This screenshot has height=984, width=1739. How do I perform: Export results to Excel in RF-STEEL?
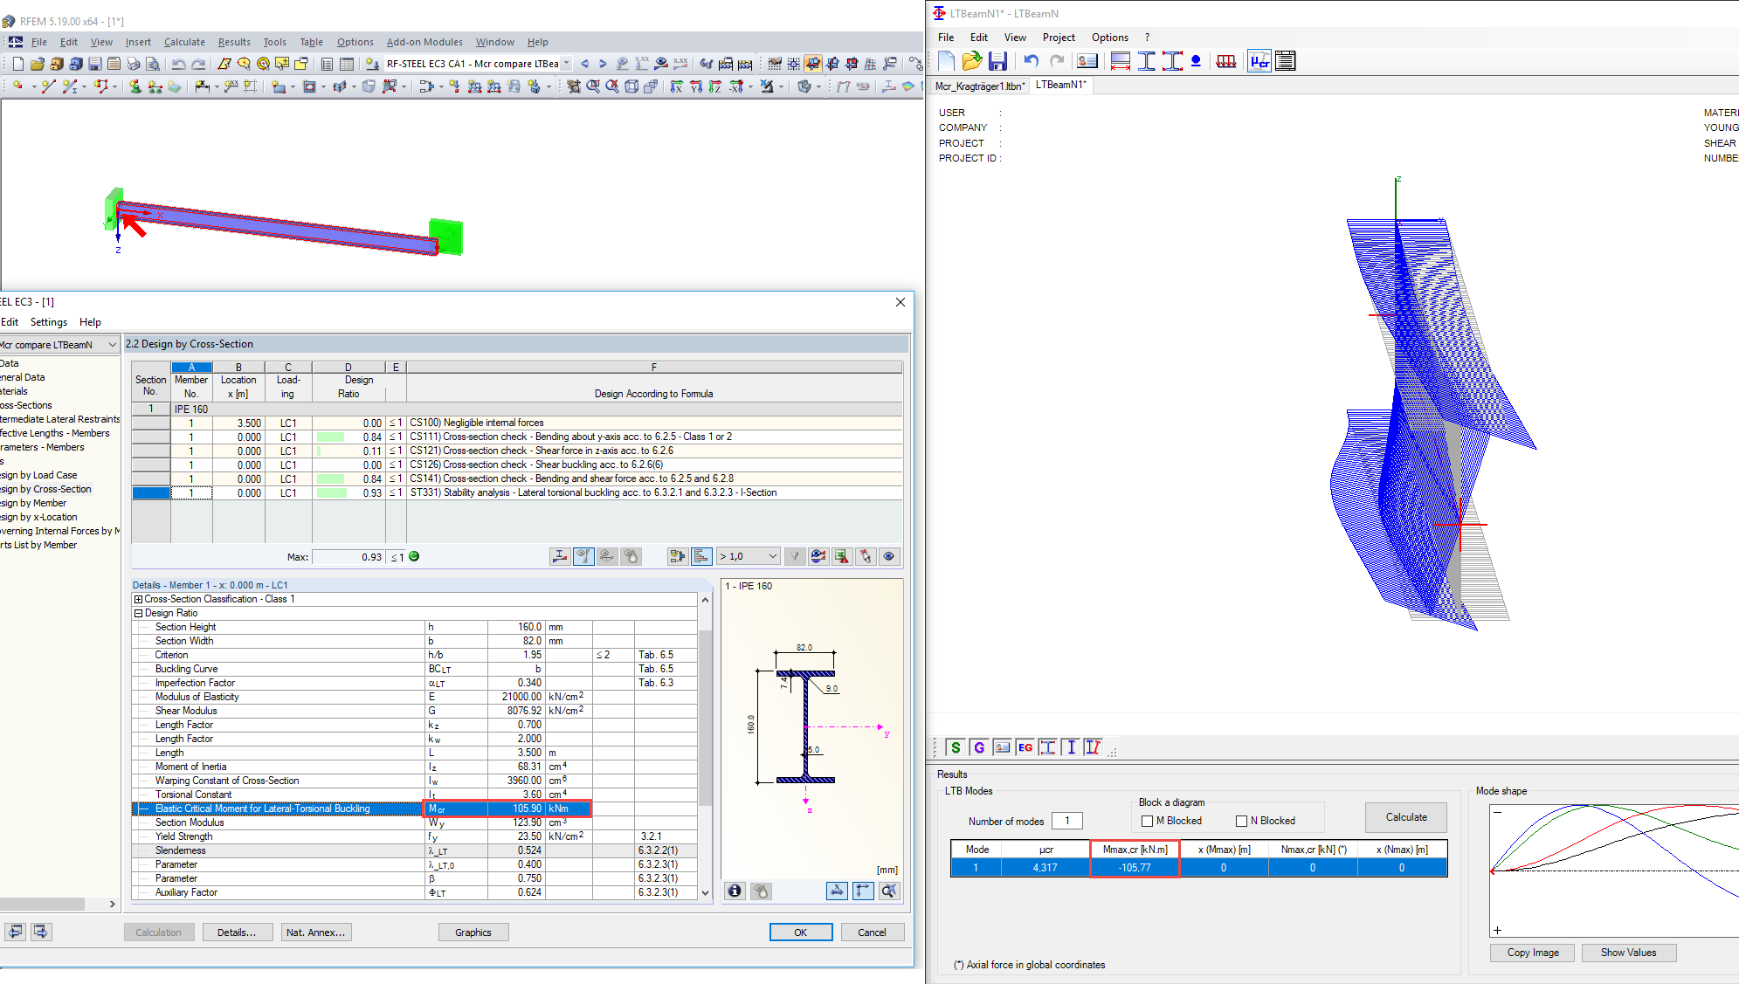coord(841,556)
